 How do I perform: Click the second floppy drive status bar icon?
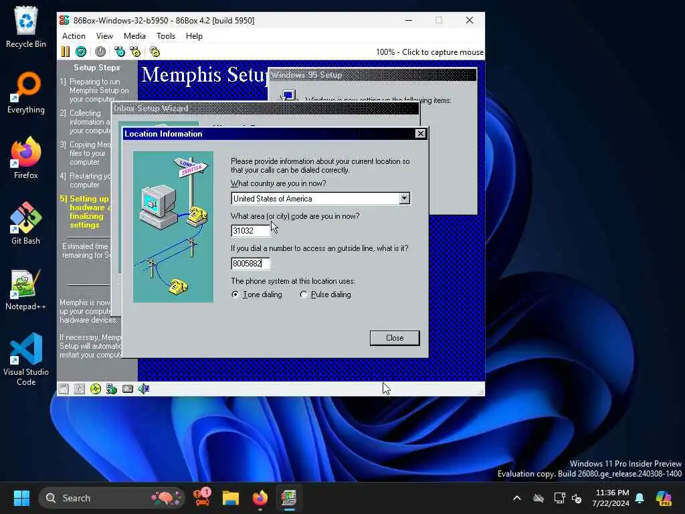click(x=80, y=389)
